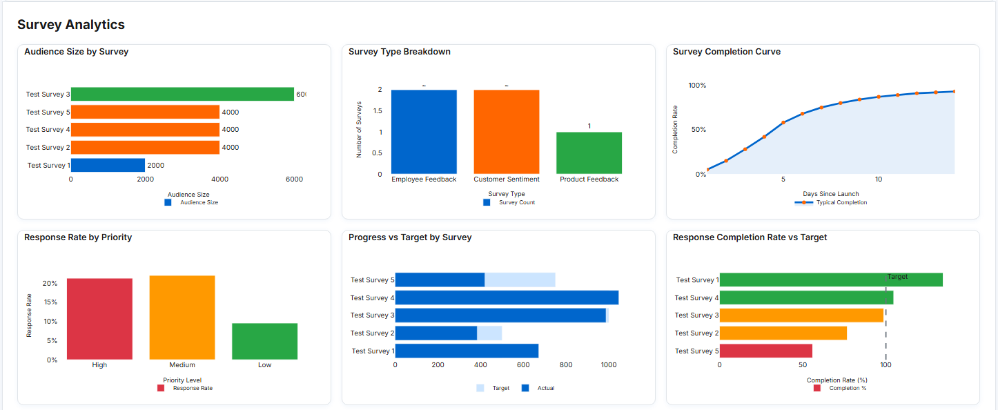Select the orange Test Survey 5 audience bar
The width and height of the screenshot is (998, 410).
click(145, 112)
